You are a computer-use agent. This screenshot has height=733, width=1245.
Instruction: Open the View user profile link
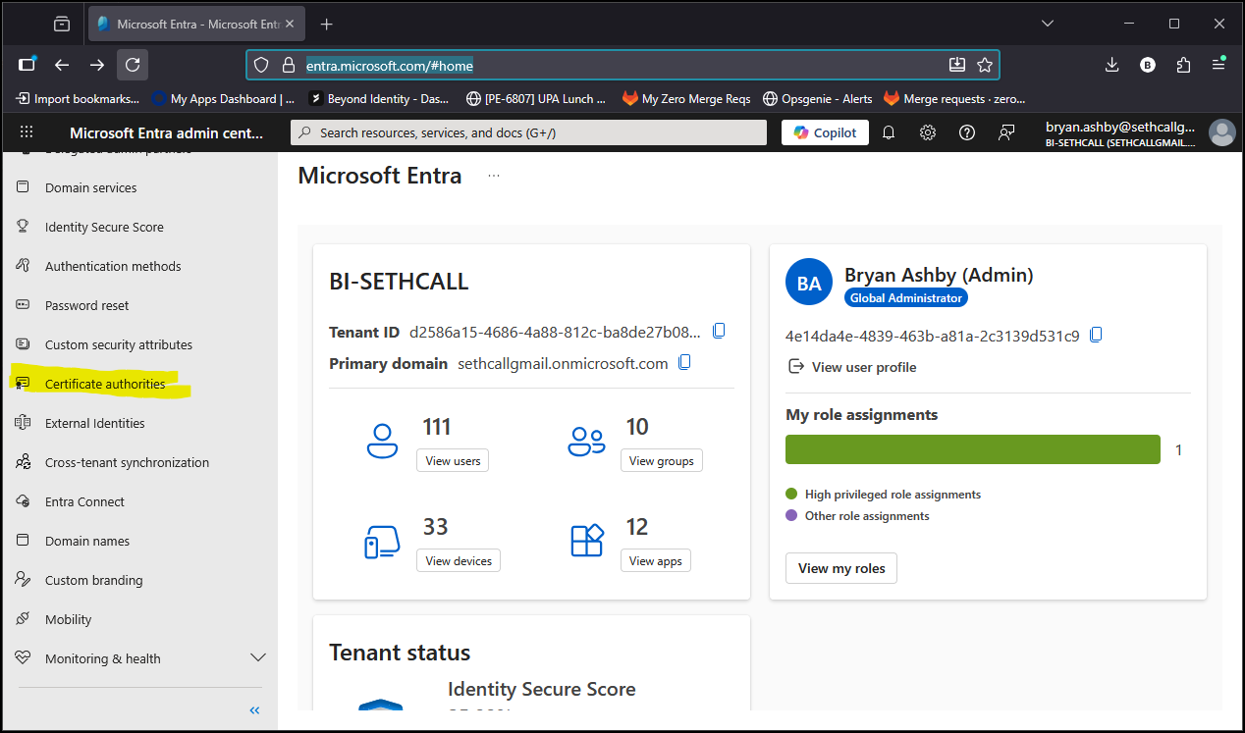tap(863, 367)
